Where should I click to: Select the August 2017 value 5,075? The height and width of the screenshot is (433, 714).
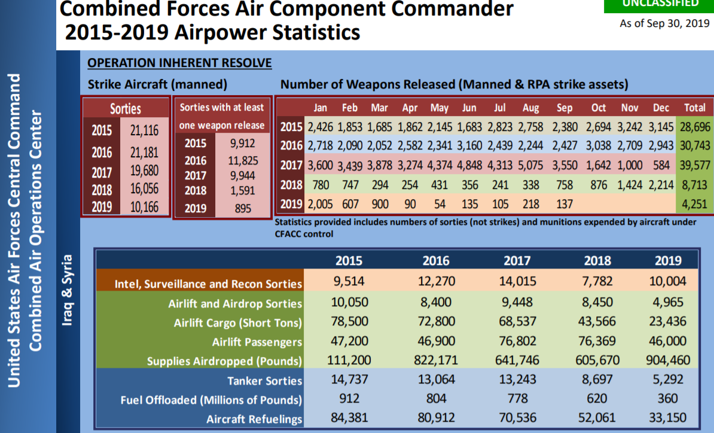point(530,165)
